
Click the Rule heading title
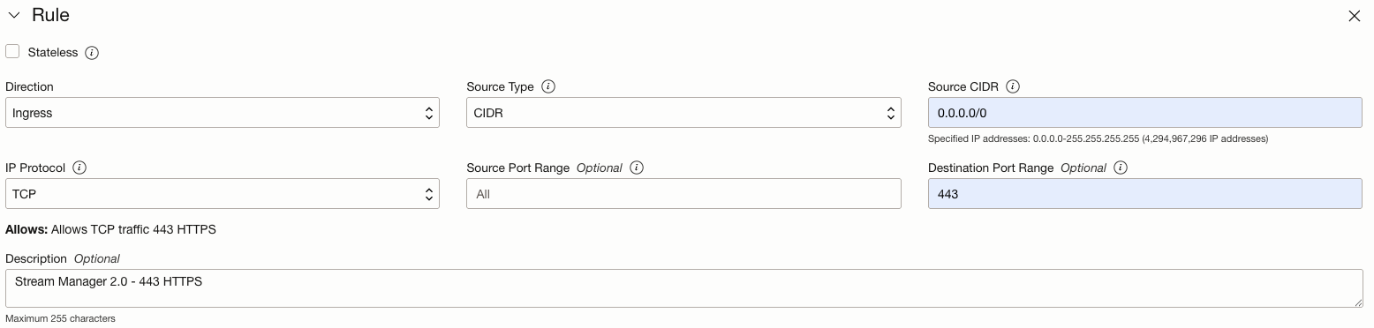point(50,16)
